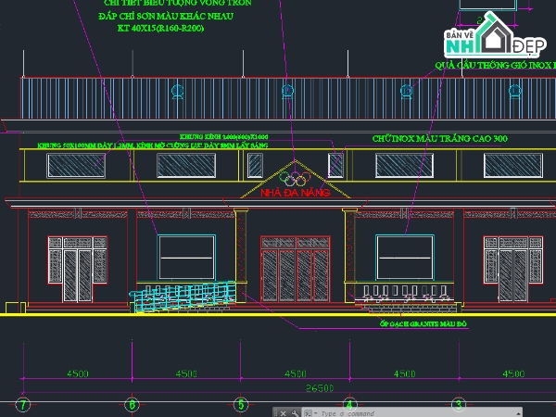Select the cyan ramp handrail drawing
This screenshot has height=417, width=556.
click(x=183, y=296)
